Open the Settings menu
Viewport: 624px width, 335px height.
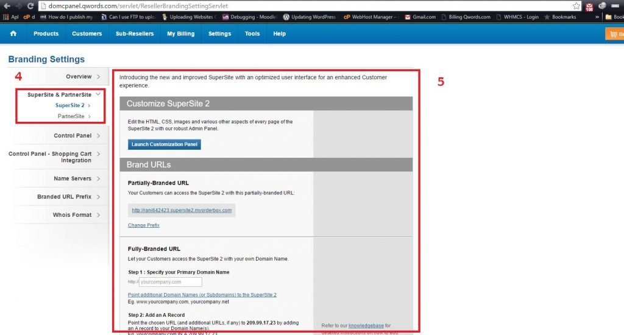pyautogui.click(x=219, y=34)
